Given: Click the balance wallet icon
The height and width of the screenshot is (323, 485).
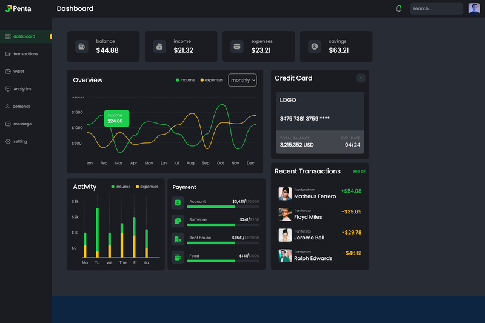Looking at the screenshot, I should pyautogui.click(x=82, y=47).
